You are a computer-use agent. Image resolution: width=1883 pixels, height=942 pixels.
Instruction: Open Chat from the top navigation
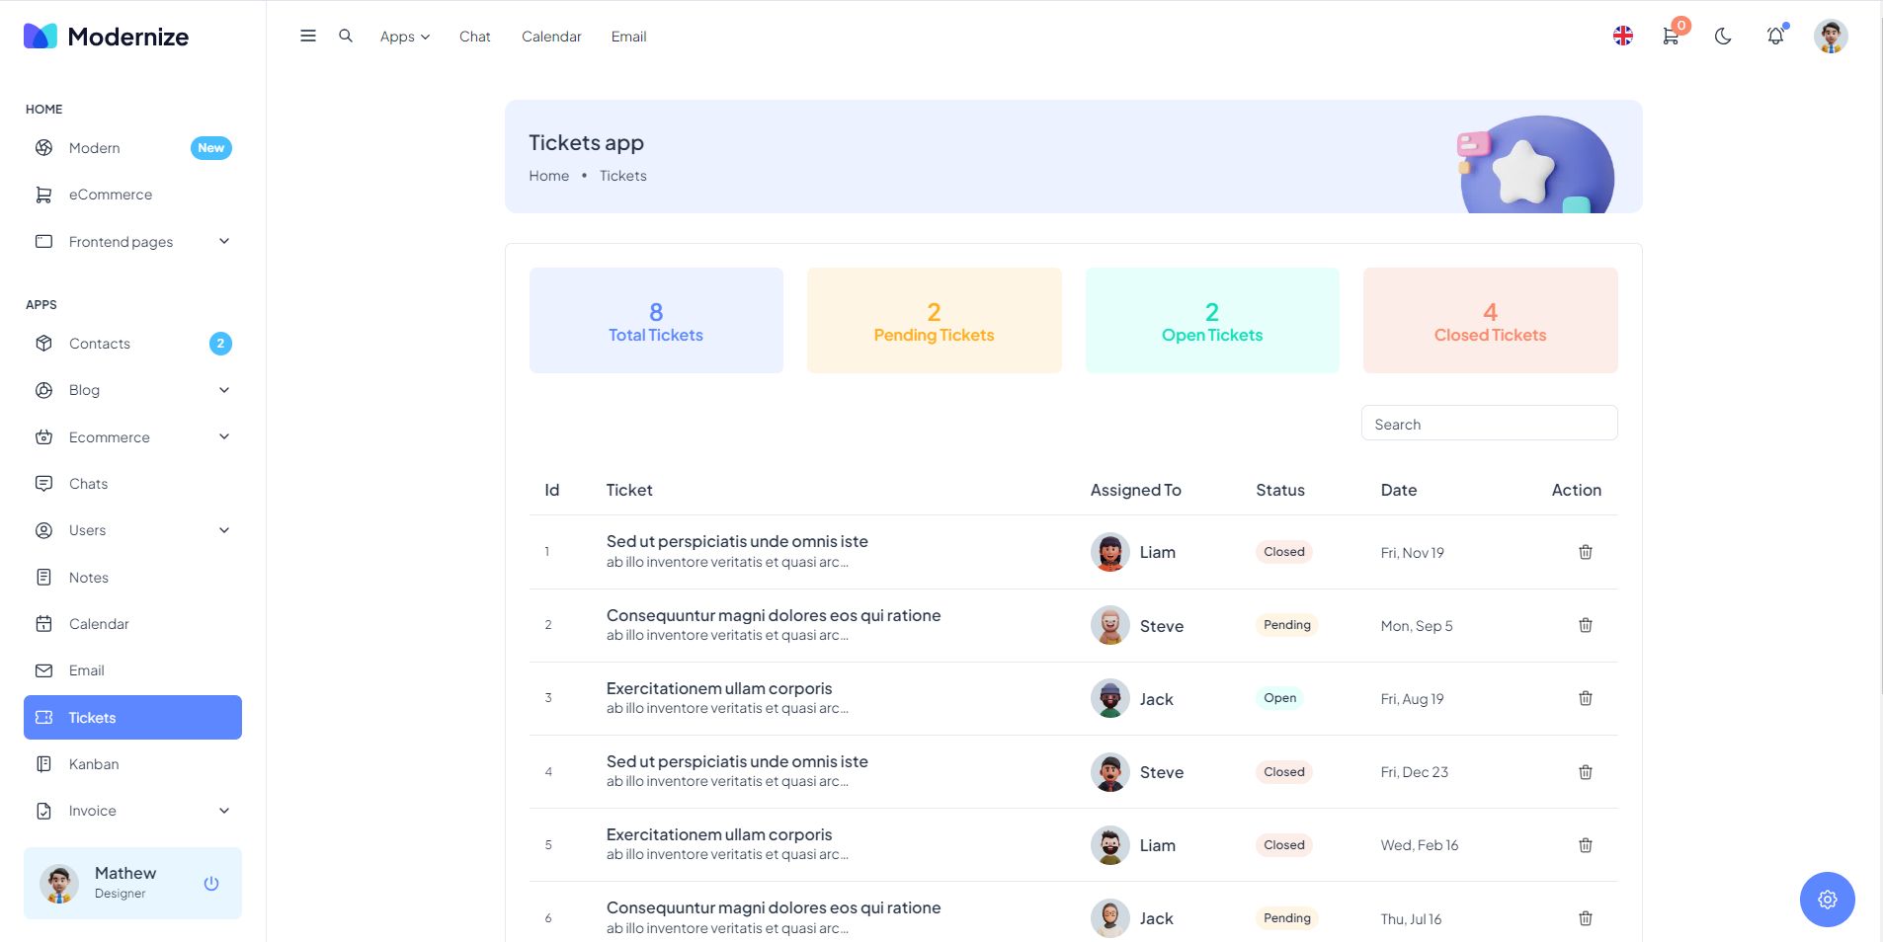click(x=475, y=37)
